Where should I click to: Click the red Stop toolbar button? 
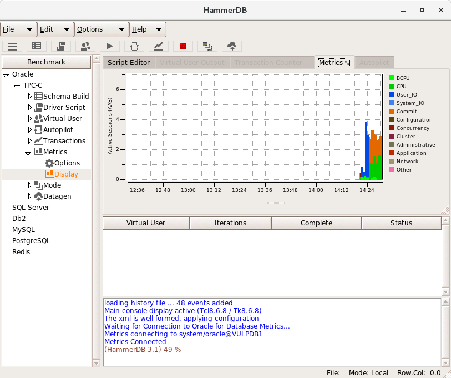183,46
